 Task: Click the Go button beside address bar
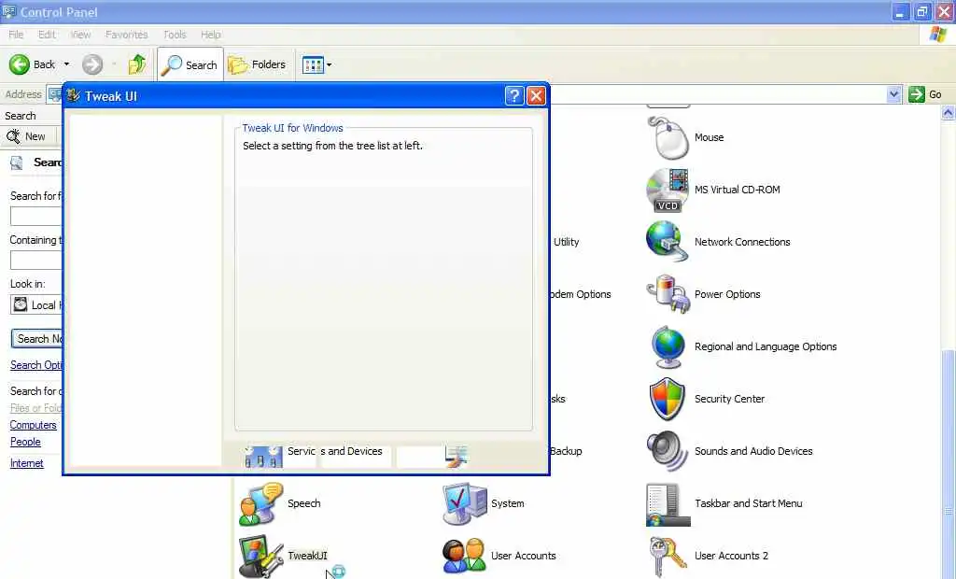pyautogui.click(x=925, y=94)
